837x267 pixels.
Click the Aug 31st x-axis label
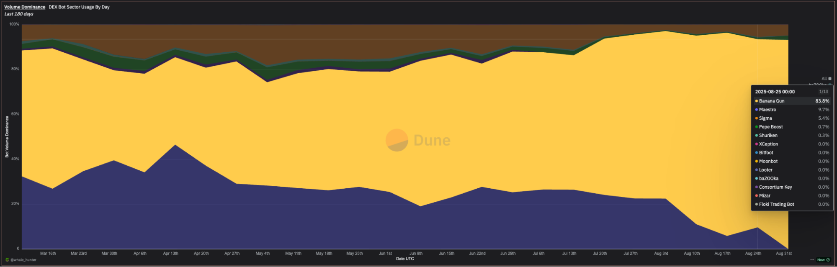point(784,254)
